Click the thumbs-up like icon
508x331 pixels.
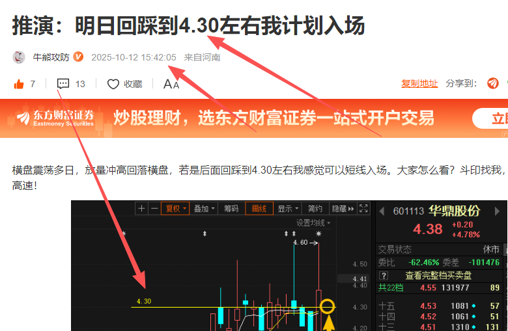[19, 84]
